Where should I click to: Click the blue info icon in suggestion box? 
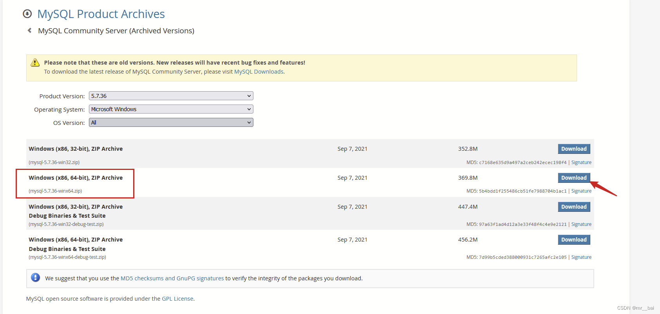pyautogui.click(x=35, y=278)
